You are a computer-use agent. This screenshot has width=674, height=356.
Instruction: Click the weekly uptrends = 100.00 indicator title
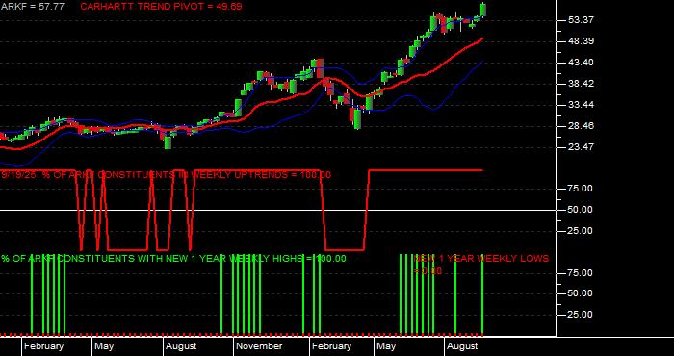coord(166,175)
